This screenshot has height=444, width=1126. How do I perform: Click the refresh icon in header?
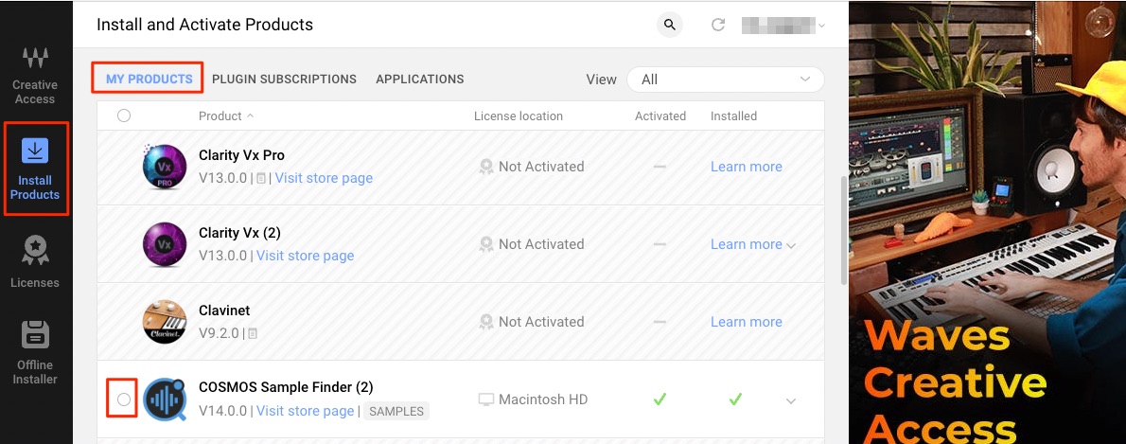coord(717,26)
